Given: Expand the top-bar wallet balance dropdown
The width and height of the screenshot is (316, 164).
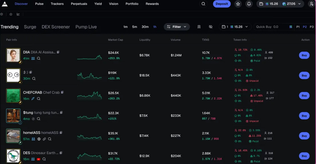Looking at the screenshot, I should [300, 4].
